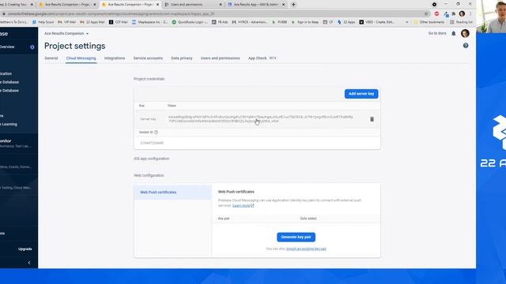Open the VIP Mail bookmark
Viewport: 506px width, 284px height.
tap(66, 22)
